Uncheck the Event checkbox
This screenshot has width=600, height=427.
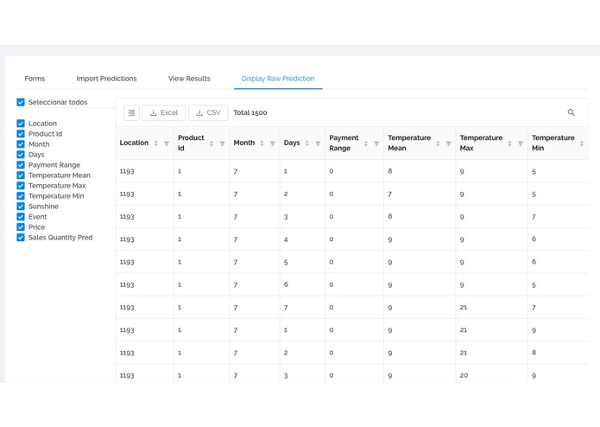(21, 216)
